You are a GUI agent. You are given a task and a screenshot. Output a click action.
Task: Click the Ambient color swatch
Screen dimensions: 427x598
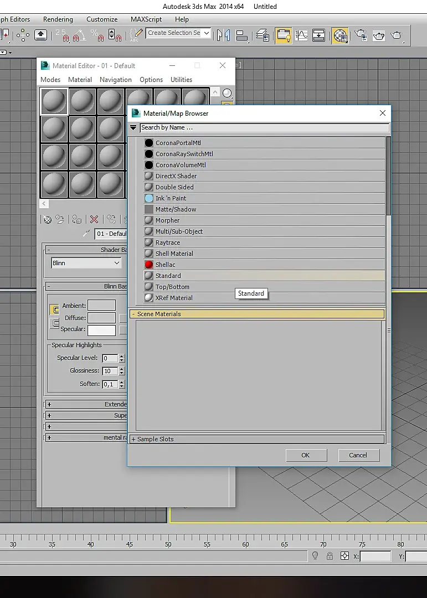[101, 305]
